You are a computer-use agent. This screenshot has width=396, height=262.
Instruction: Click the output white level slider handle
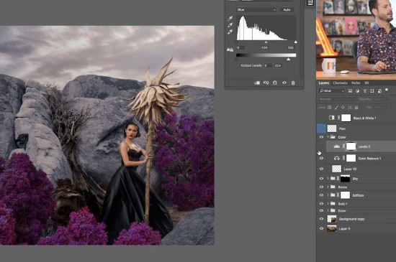pyautogui.click(x=289, y=59)
